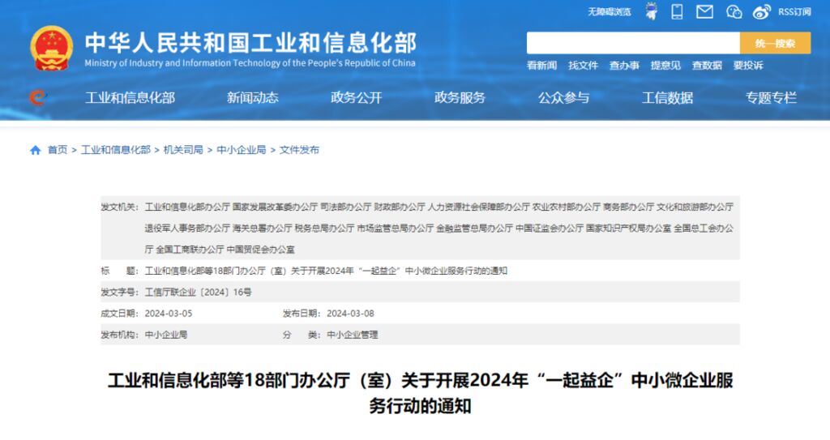
Task: Click 发布机构 value 中小企业局
Action: click(x=166, y=335)
